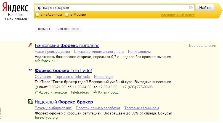The width and height of the screenshot is (223, 123).
Task: Click the 'Китай-Город' metro station text
Action: pyautogui.click(x=108, y=92)
